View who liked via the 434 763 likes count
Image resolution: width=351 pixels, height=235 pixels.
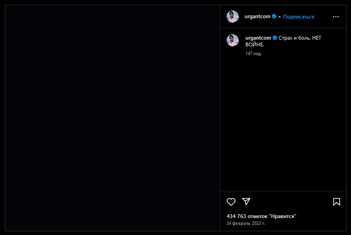pos(261,216)
